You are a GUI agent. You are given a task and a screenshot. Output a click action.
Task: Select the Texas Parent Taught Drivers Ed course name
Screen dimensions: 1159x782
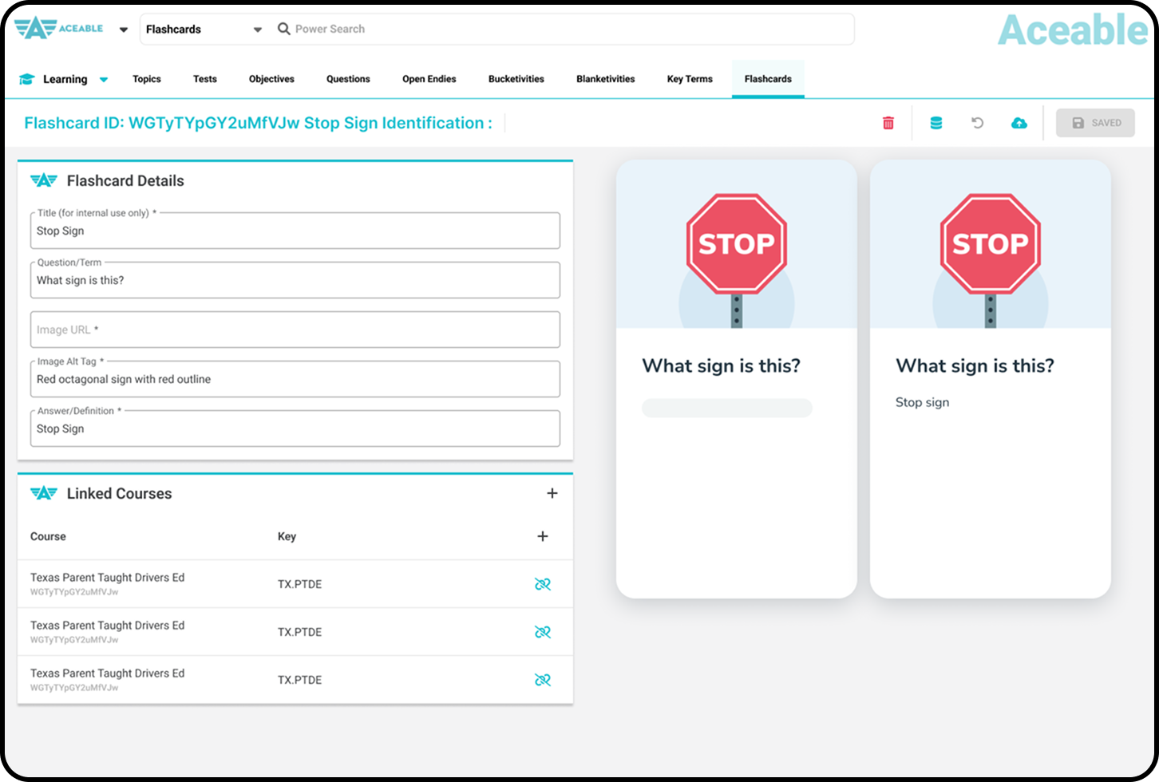coord(107,577)
